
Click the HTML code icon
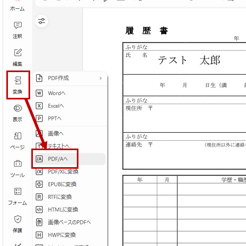(x=39, y=210)
